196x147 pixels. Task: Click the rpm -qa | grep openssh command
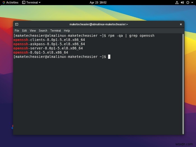131,36
